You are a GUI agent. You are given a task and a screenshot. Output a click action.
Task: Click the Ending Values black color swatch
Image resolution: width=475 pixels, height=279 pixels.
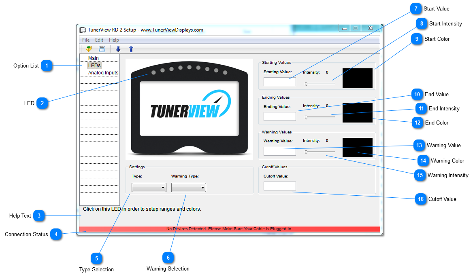(x=358, y=113)
